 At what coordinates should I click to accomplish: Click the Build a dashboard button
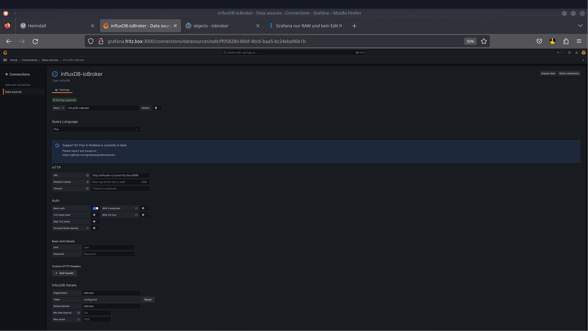click(569, 74)
